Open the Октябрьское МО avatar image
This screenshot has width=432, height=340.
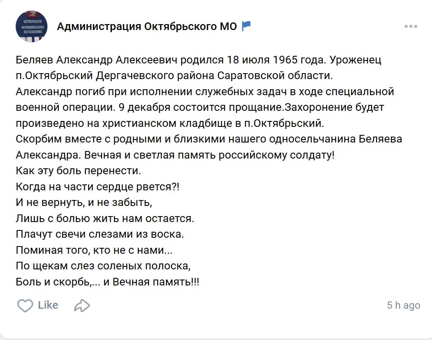coord(32,27)
